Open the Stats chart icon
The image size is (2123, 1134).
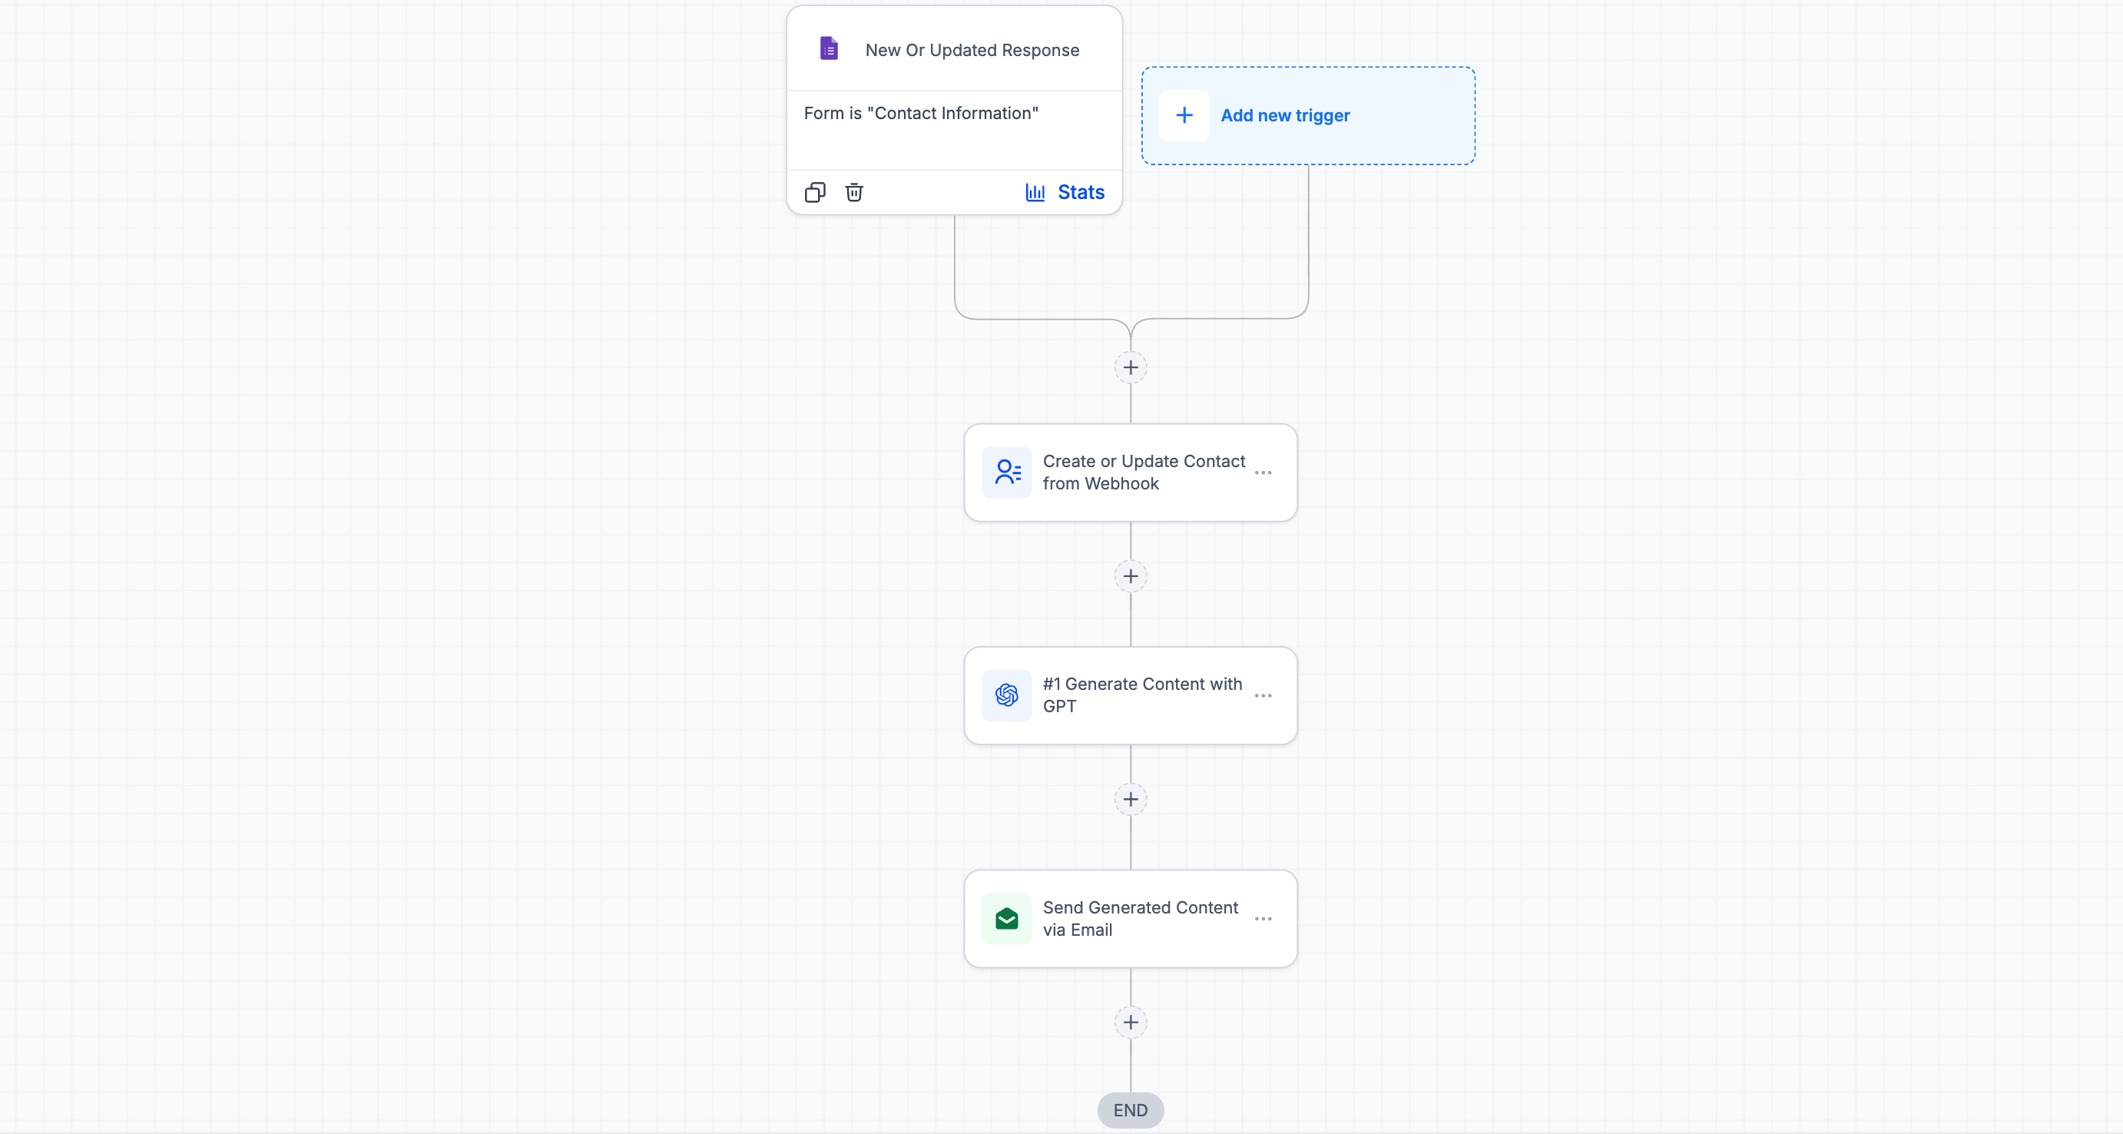1035,192
